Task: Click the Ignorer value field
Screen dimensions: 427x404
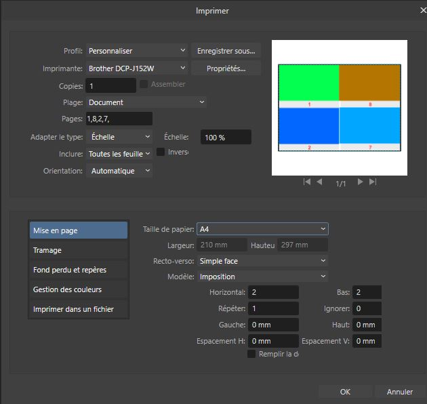Action: pyautogui.click(x=367, y=308)
